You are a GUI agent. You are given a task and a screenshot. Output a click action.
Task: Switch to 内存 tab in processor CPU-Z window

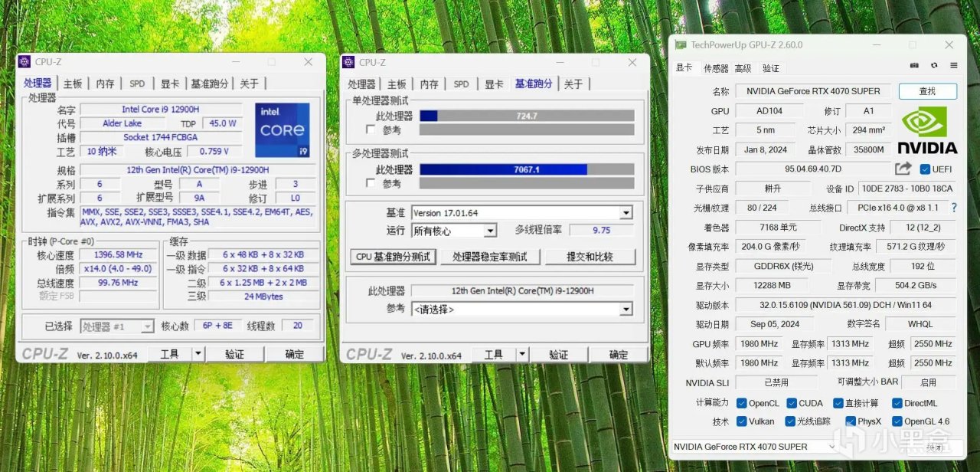pyautogui.click(x=105, y=84)
